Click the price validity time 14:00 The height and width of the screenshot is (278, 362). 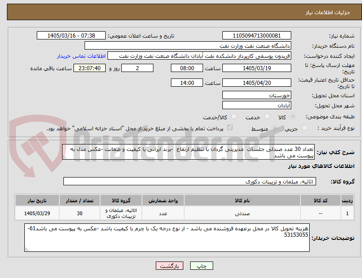[x=187, y=83]
